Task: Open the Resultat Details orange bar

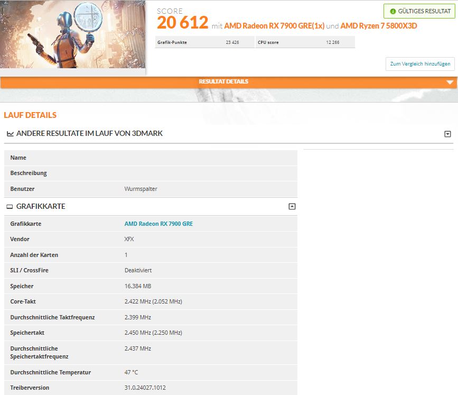Action: click(229, 82)
